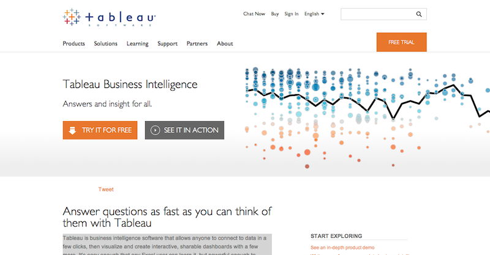Open the Products menu
Screen dimensions: 490x255
73,43
